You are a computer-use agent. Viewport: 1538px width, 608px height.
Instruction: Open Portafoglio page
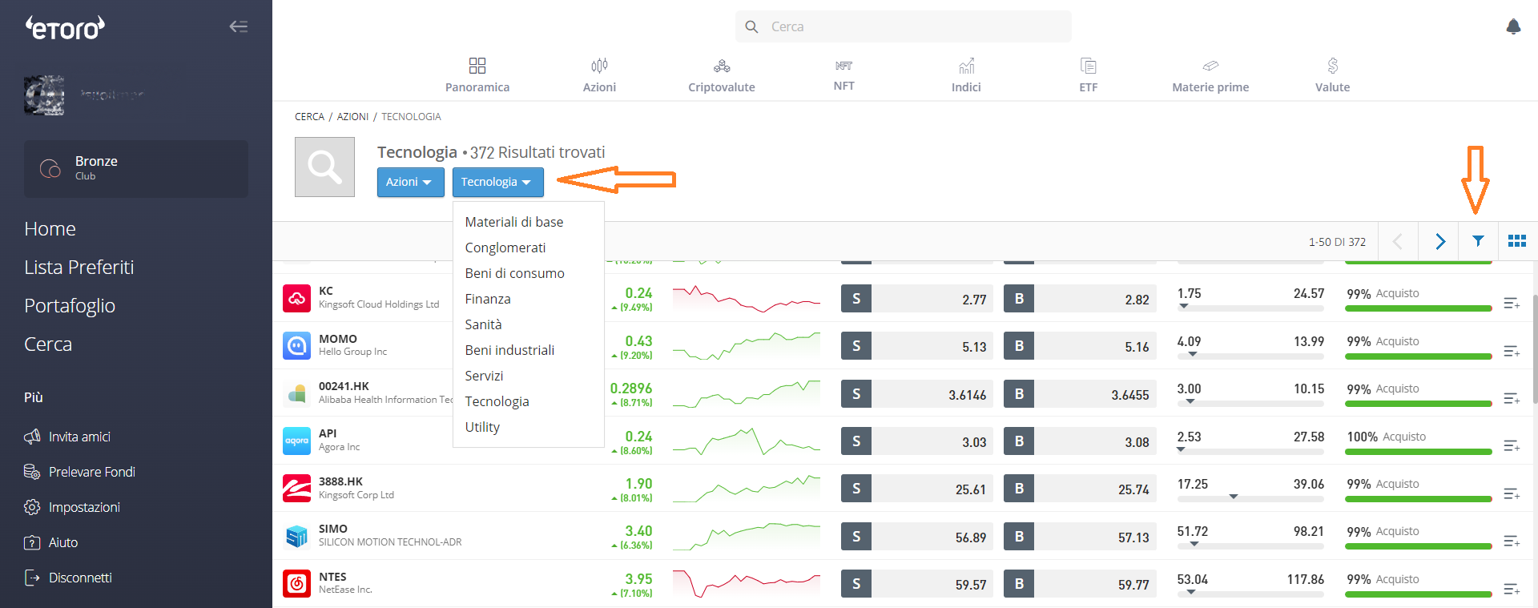70,306
